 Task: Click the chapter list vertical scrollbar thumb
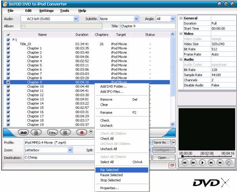click(x=173, y=66)
